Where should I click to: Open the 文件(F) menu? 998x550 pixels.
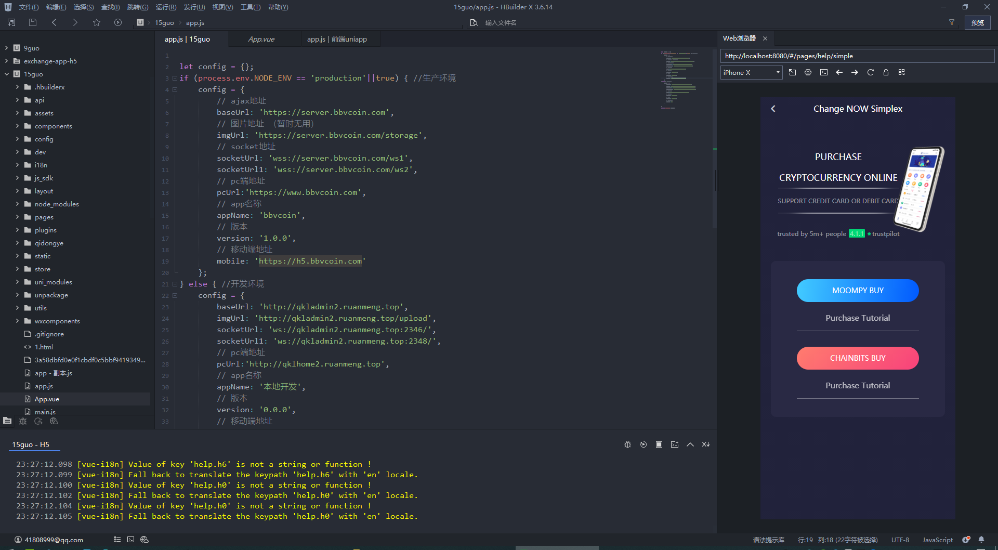tap(29, 7)
